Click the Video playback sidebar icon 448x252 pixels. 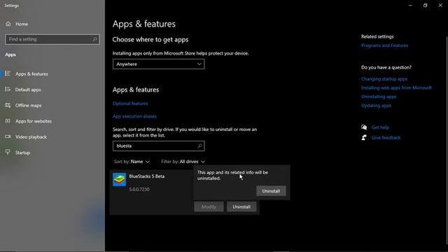(x=8, y=136)
